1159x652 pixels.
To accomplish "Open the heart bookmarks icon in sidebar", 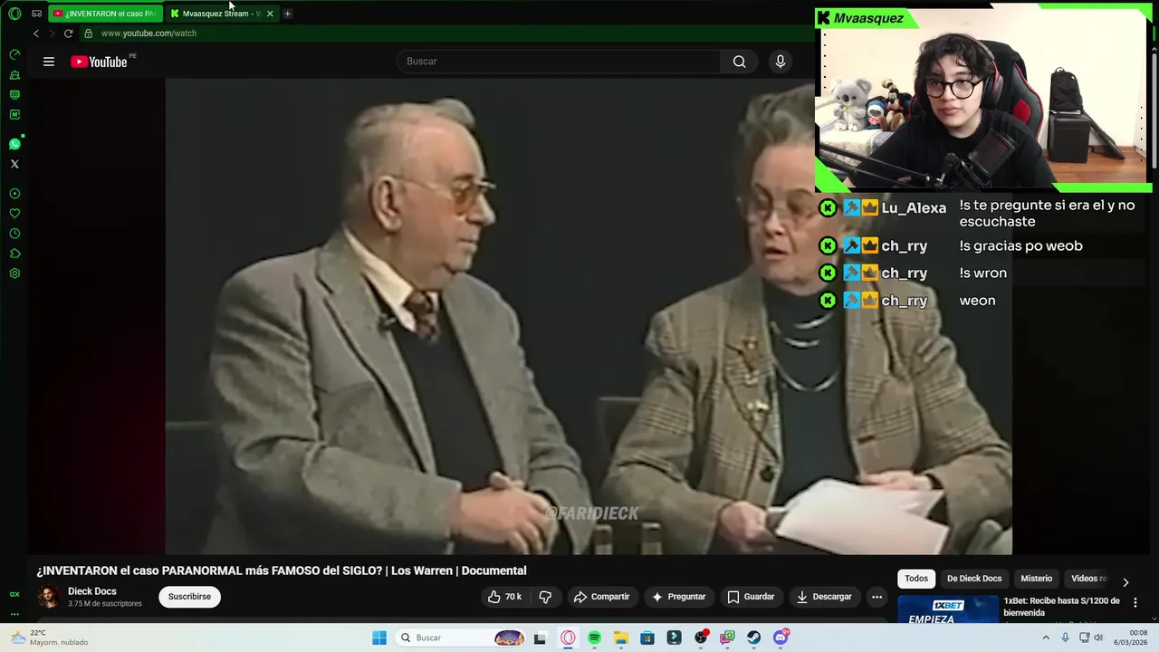I will [x=14, y=214].
